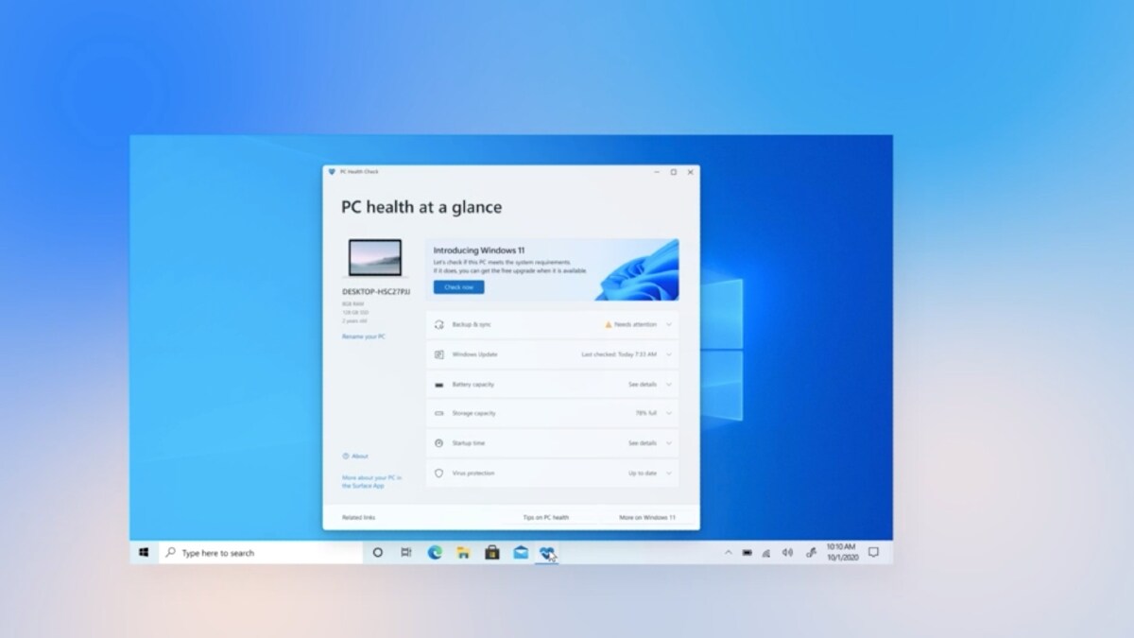Click More about your PC in the Surface App

[372, 481]
